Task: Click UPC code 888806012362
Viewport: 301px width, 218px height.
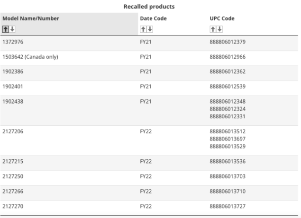Action: (228, 72)
